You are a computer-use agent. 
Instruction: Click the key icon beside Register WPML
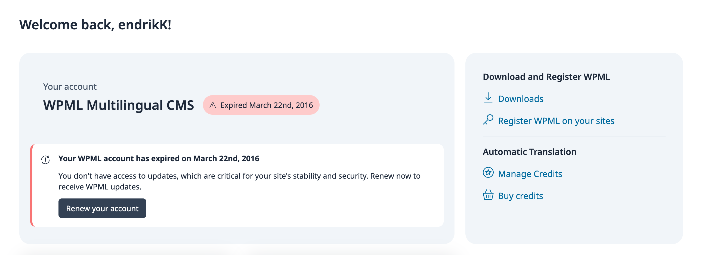pyautogui.click(x=488, y=120)
